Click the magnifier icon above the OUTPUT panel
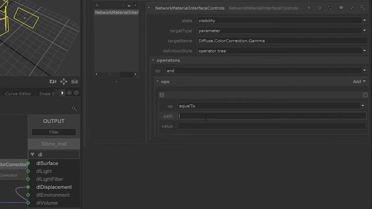Viewport: 372px width, 209px height. click(74, 109)
